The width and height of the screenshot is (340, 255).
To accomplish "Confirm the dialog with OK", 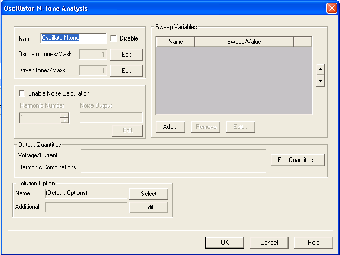I will tap(225, 243).
